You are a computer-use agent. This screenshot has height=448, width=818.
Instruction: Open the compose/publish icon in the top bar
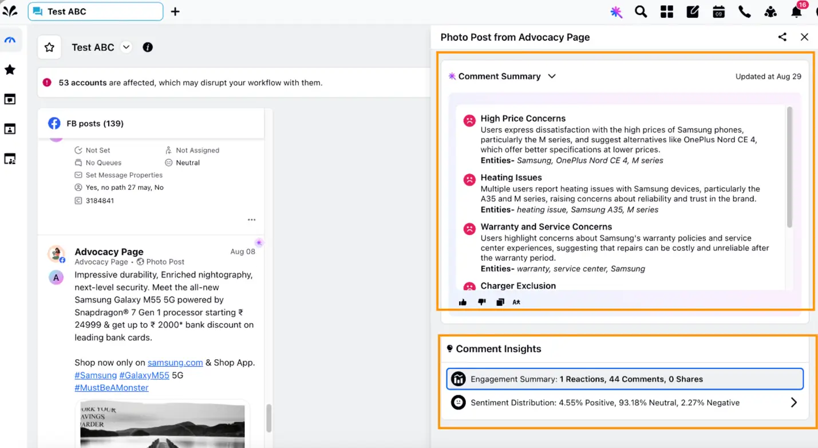click(x=692, y=11)
